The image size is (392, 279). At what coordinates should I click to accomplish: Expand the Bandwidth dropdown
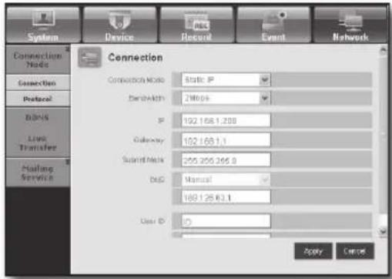226,98
